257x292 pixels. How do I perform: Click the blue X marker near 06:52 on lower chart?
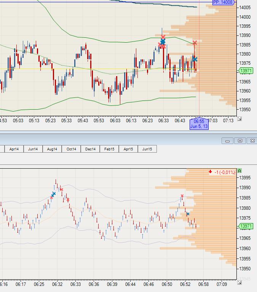[188, 214]
